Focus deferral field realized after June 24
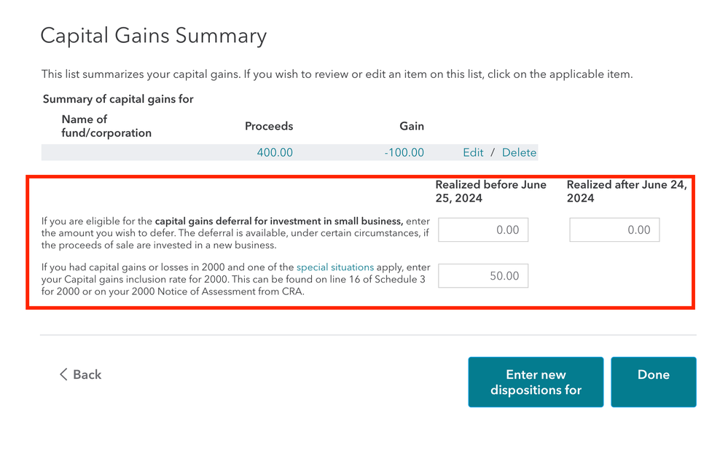This screenshot has width=728, height=456. [x=614, y=229]
